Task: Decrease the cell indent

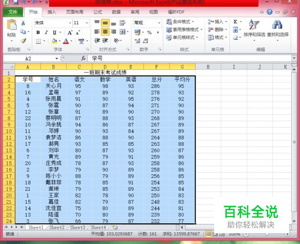Action: tap(97, 41)
